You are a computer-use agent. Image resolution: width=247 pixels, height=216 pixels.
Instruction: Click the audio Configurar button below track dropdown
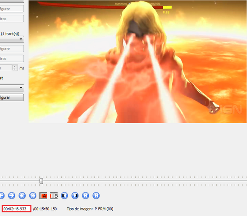(x=12, y=49)
